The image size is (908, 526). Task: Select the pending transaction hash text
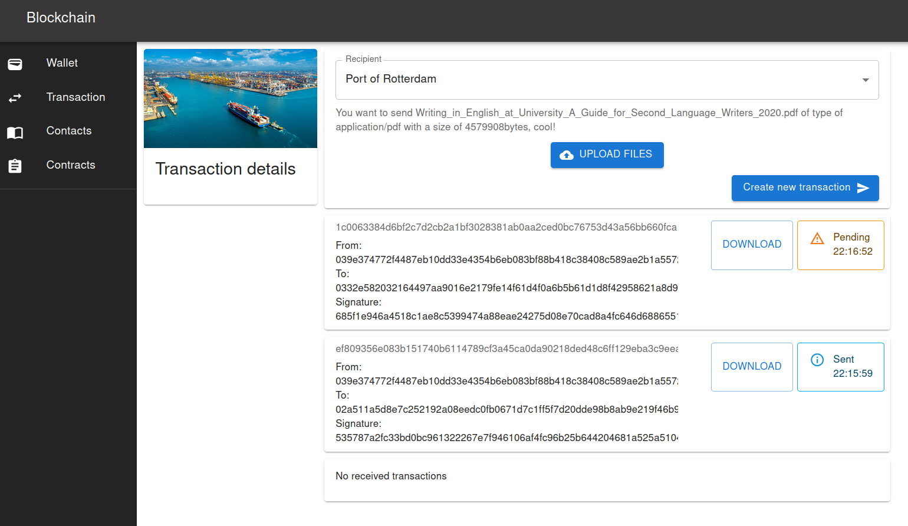click(506, 228)
